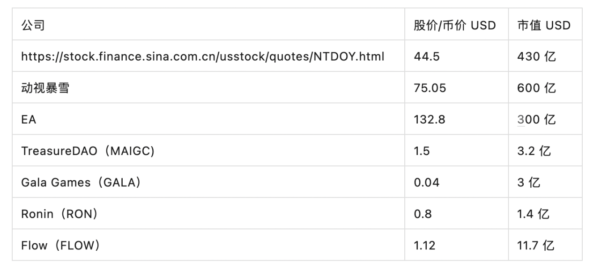Image resolution: width=608 pixels, height=268 pixels.
Task: Select the Flow（FLOW）cell
Action: (60, 245)
